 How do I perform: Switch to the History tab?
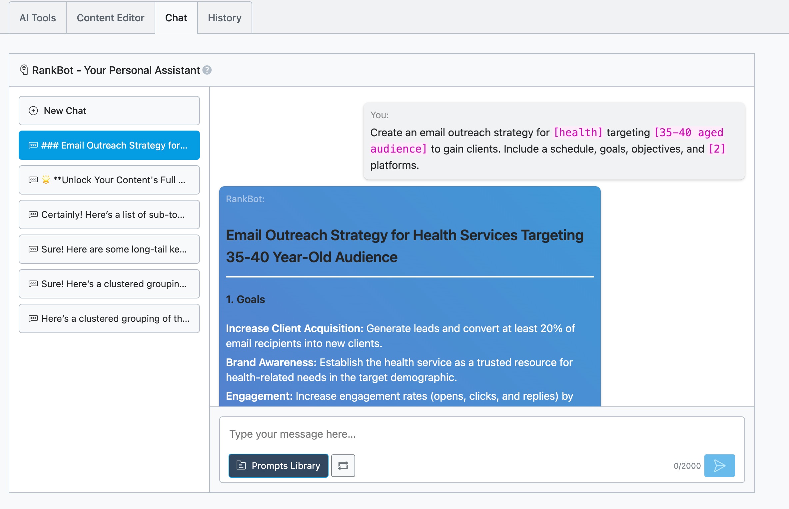click(x=225, y=18)
